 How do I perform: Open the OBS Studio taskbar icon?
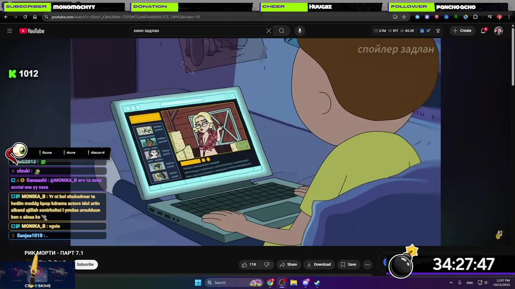pyautogui.click(x=282, y=283)
